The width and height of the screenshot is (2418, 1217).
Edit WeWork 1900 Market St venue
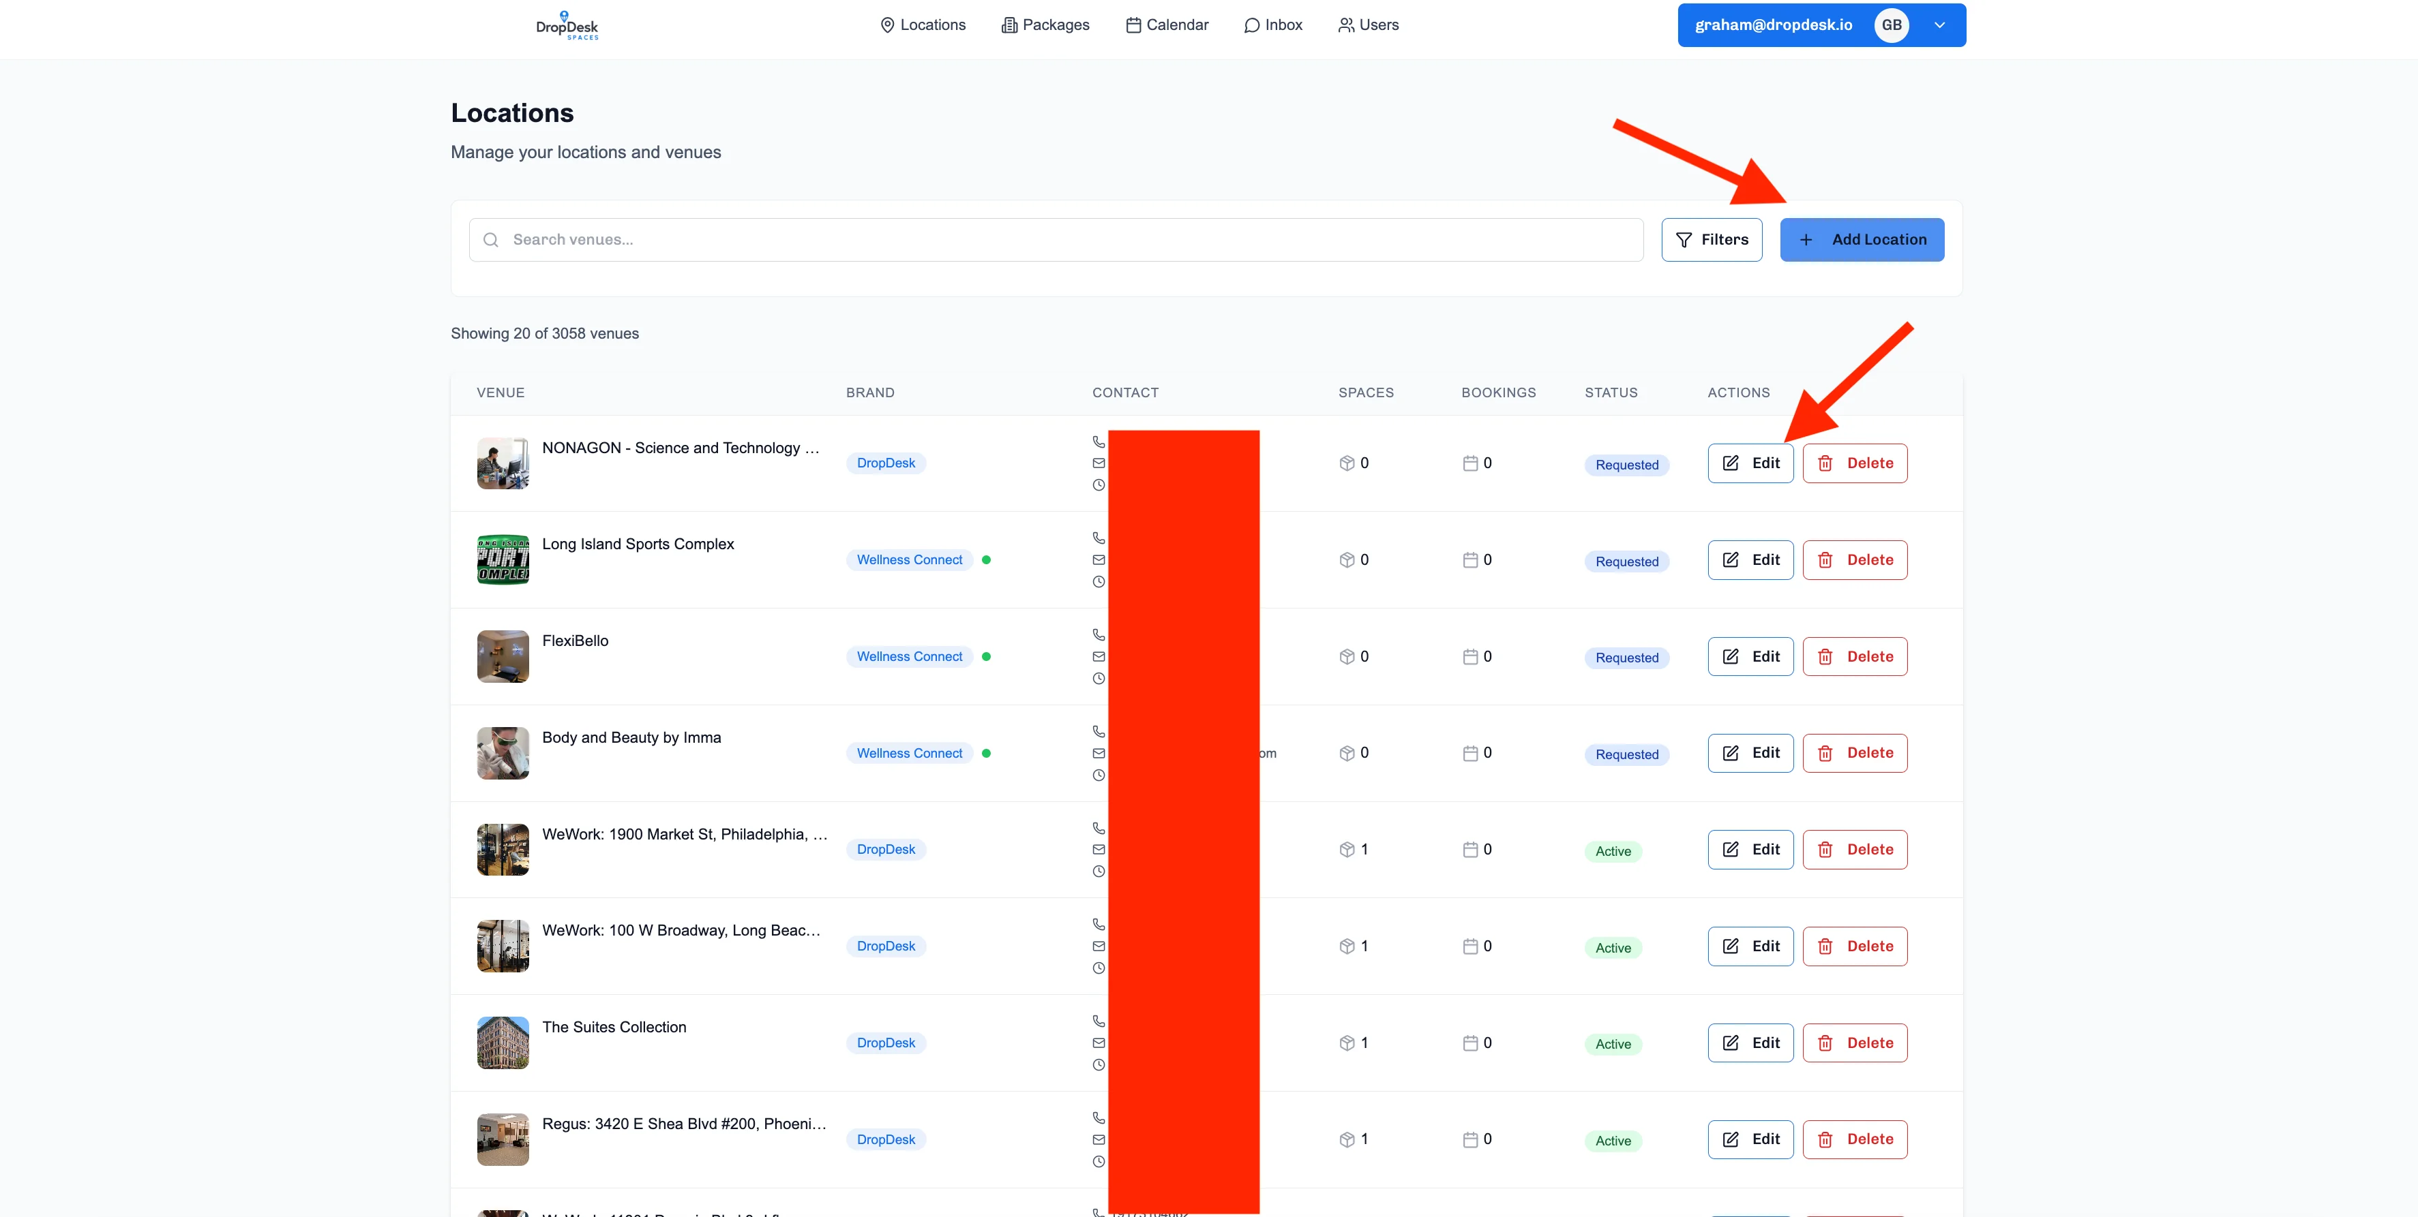(x=1750, y=850)
